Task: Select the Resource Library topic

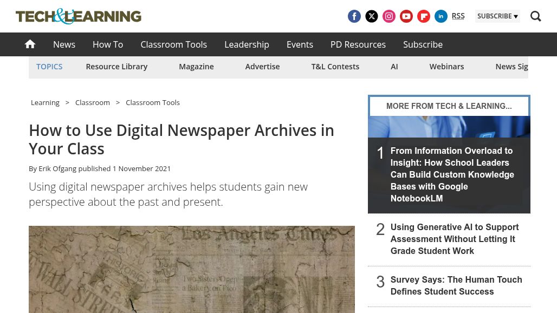Action: (x=116, y=67)
